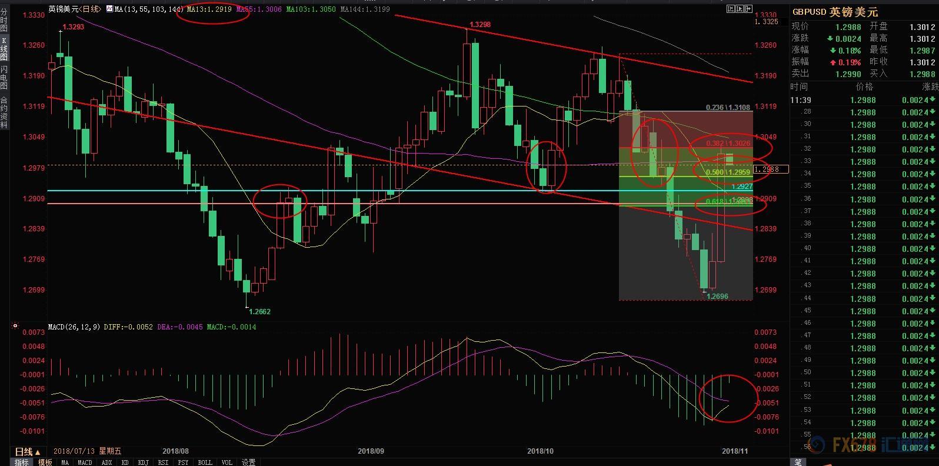Choose the ADX indicator
The height and width of the screenshot is (466, 939).
(106, 462)
